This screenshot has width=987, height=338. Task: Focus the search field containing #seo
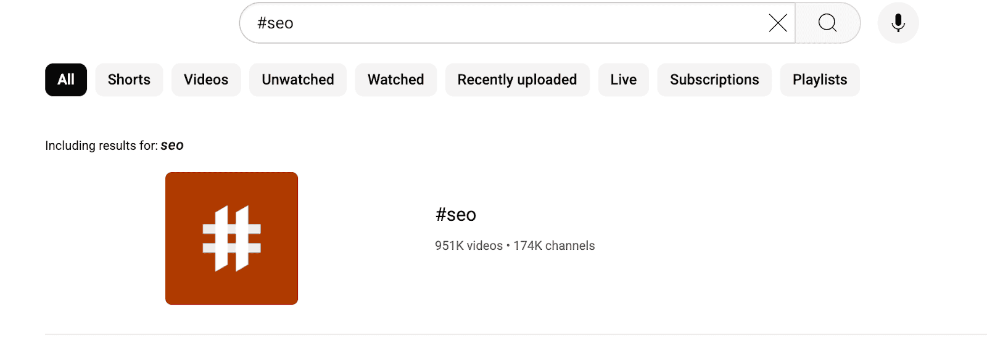(493, 23)
